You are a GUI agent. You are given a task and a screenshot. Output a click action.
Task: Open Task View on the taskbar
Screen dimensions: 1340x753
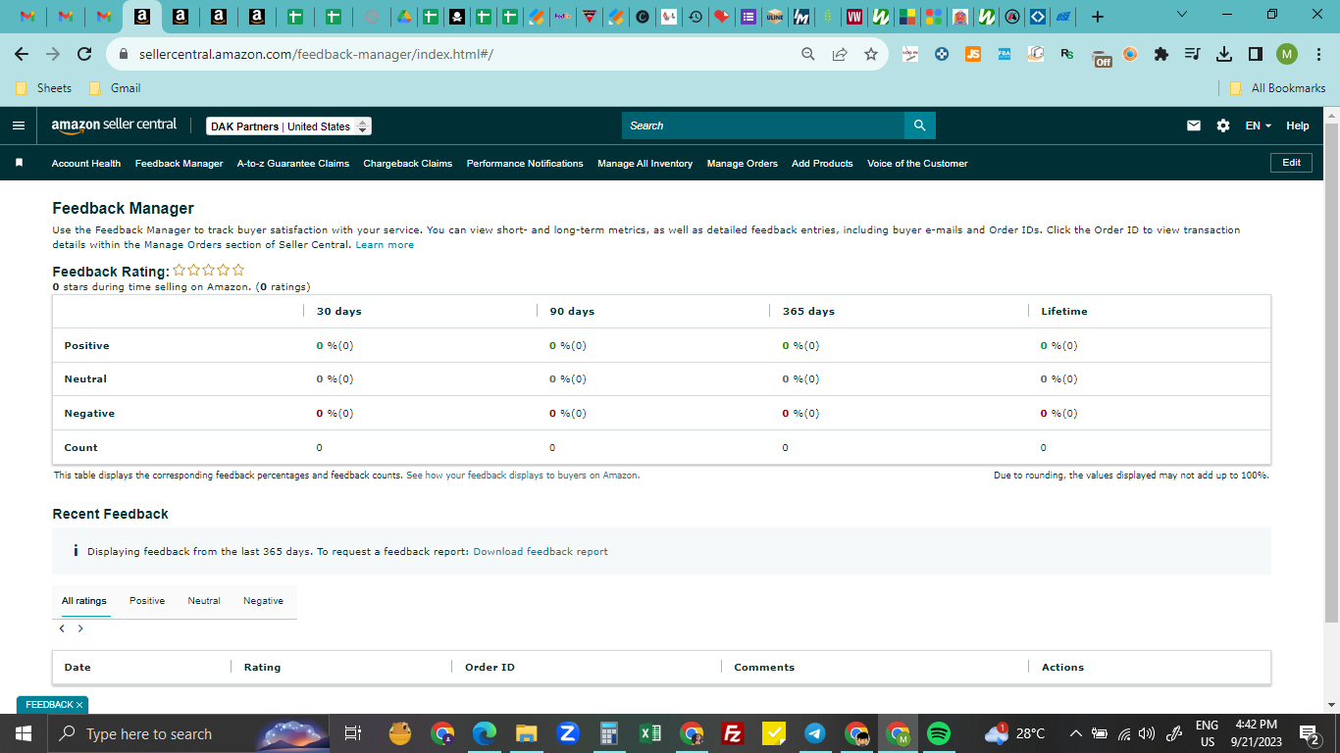pos(353,733)
